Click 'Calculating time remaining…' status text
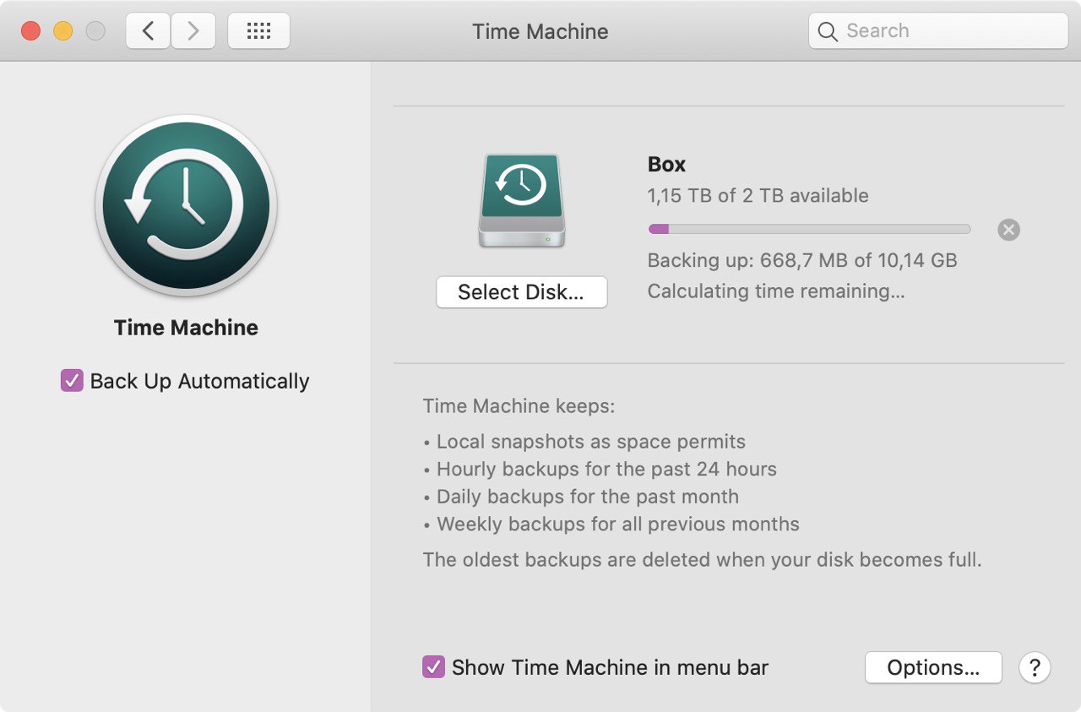Image resolution: width=1081 pixels, height=712 pixels. coord(776,291)
